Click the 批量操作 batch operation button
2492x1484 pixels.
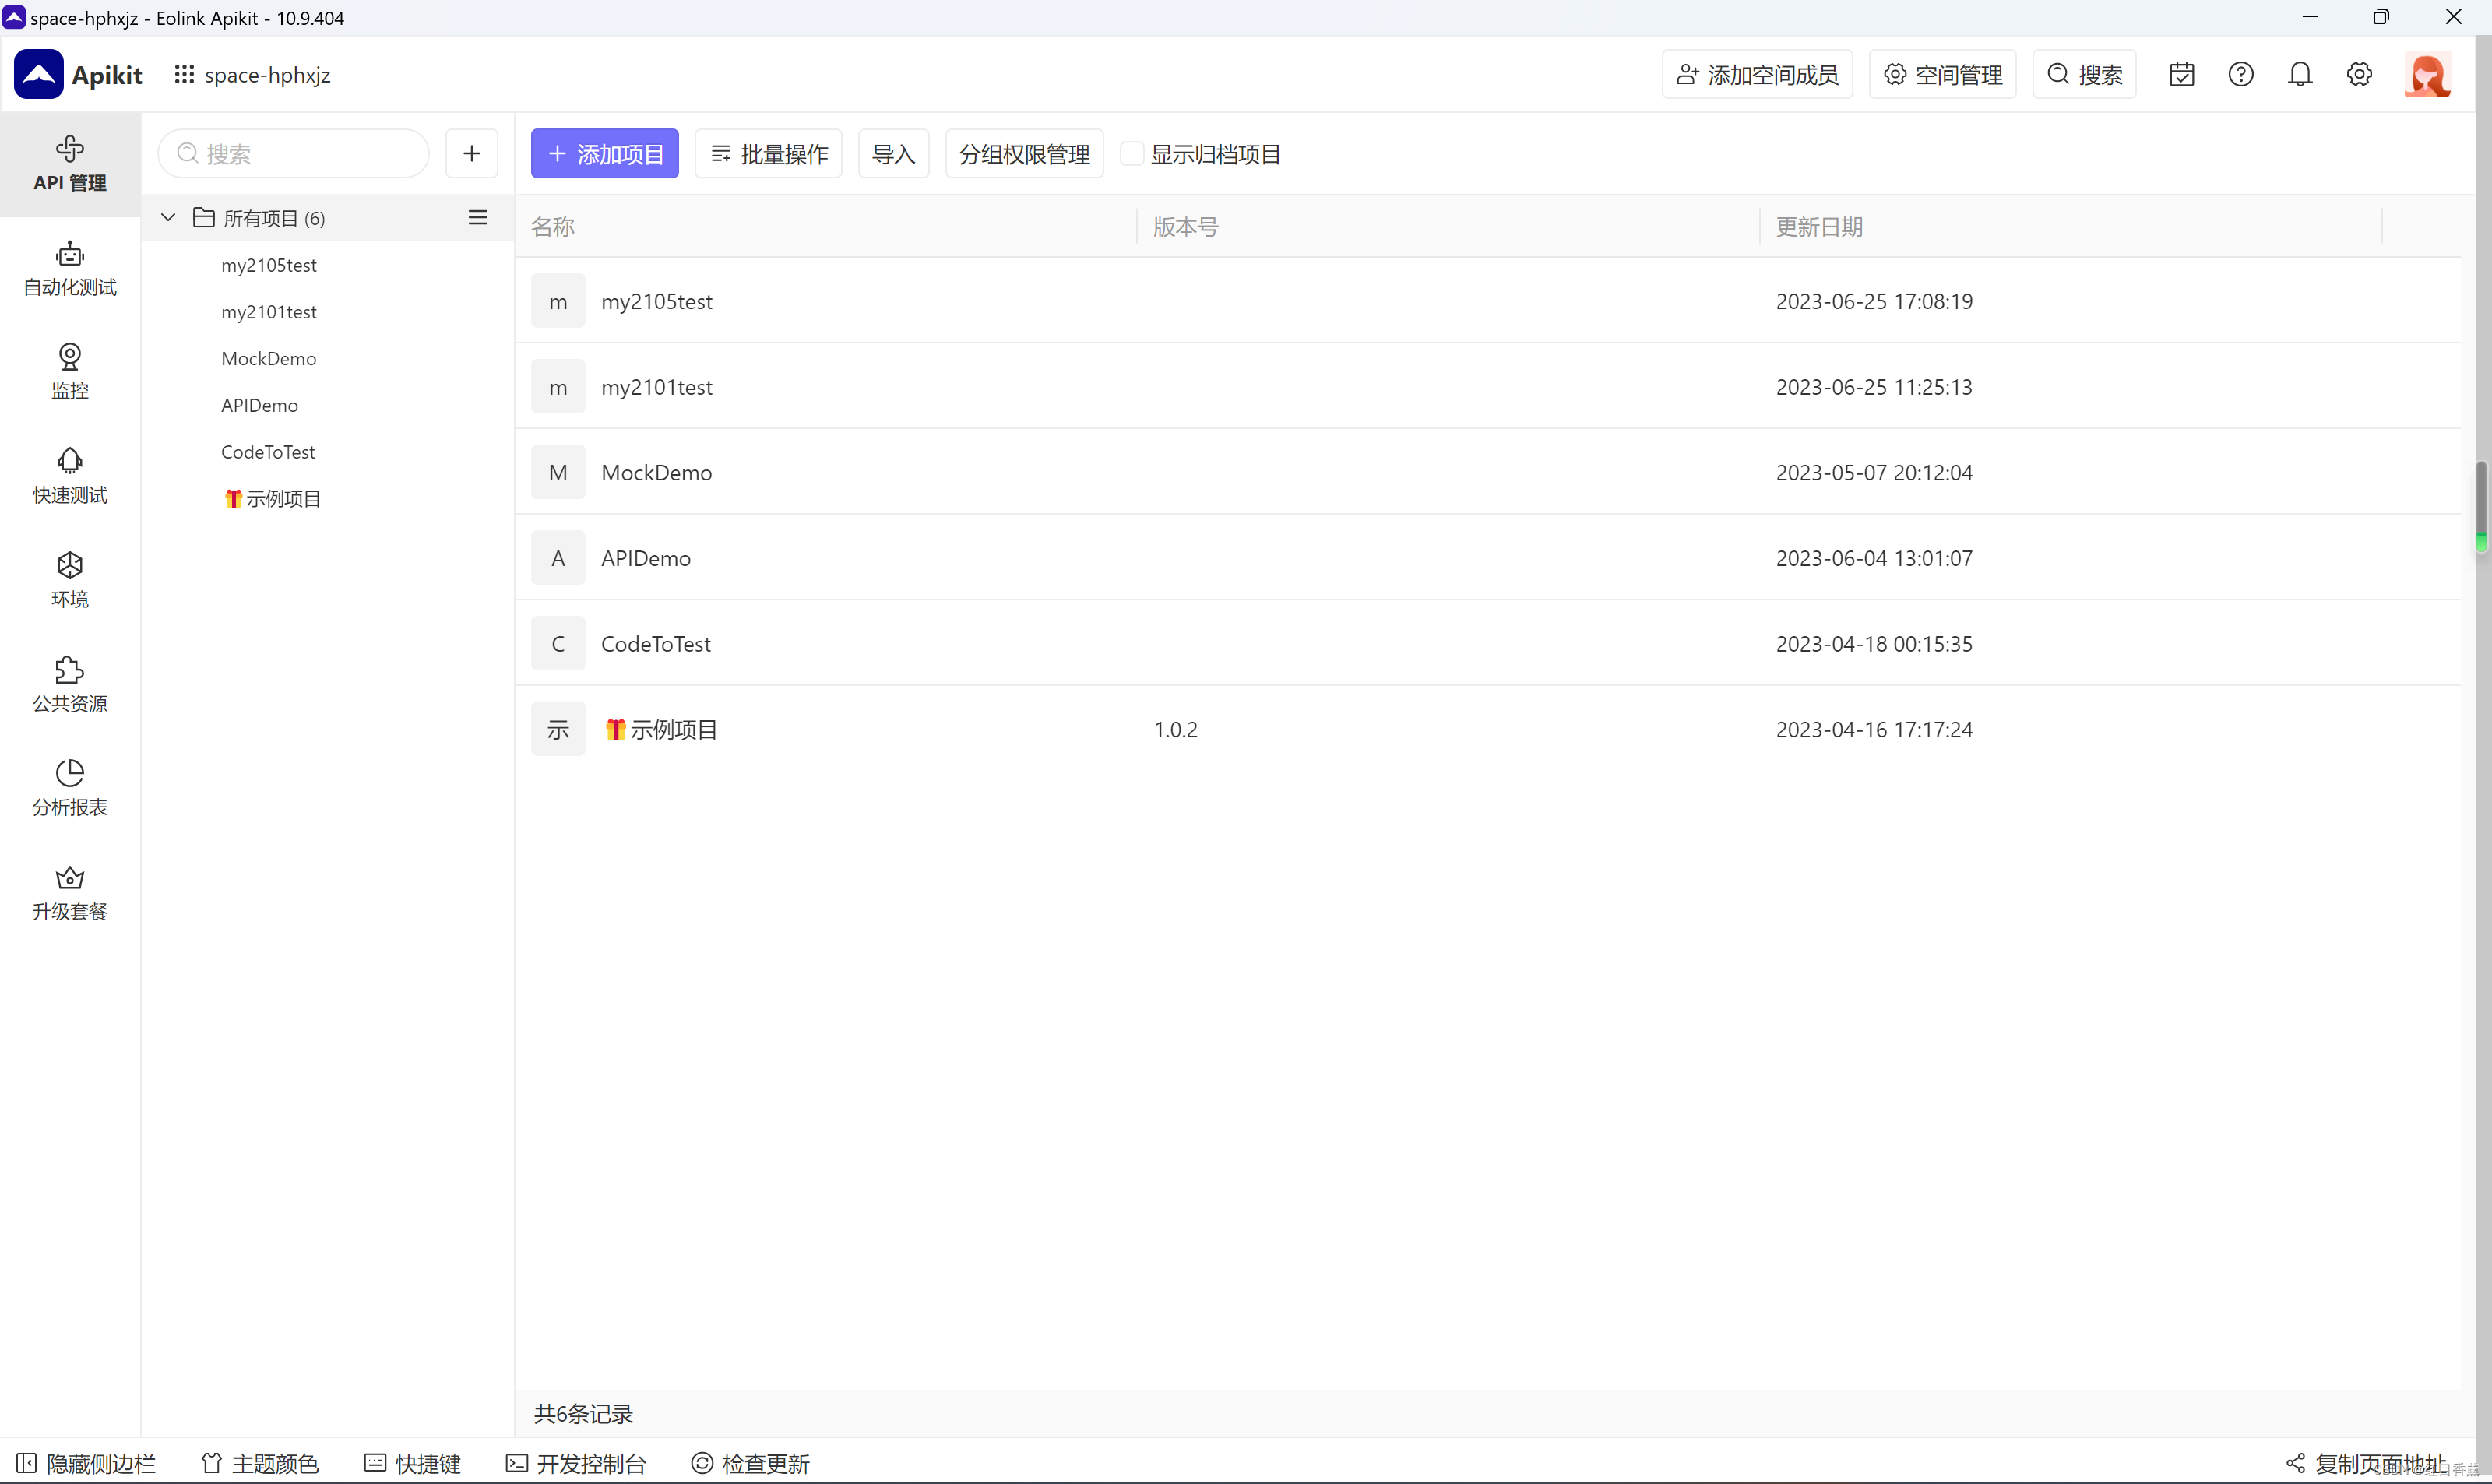tap(768, 154)
